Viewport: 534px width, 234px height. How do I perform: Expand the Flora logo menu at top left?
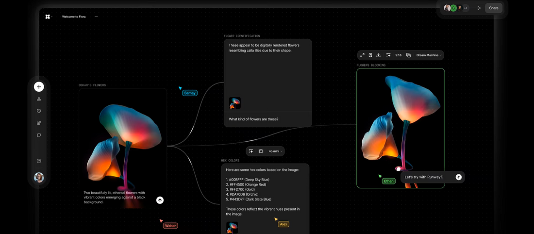[48, 17]
